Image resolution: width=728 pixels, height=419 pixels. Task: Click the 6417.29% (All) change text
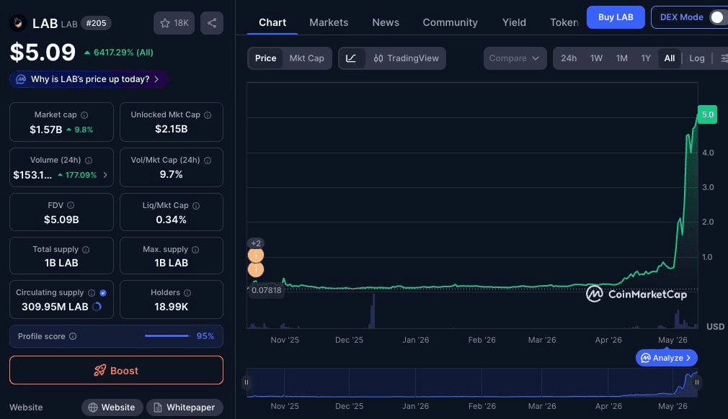tap(123, 53)
